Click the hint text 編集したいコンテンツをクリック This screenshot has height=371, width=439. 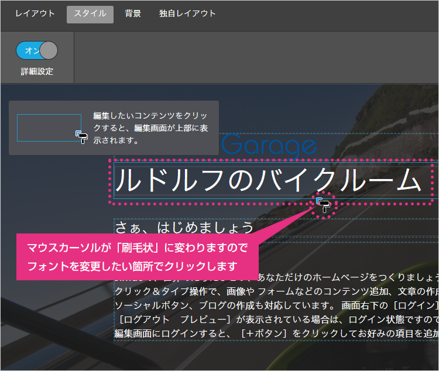tap(150, 128)
